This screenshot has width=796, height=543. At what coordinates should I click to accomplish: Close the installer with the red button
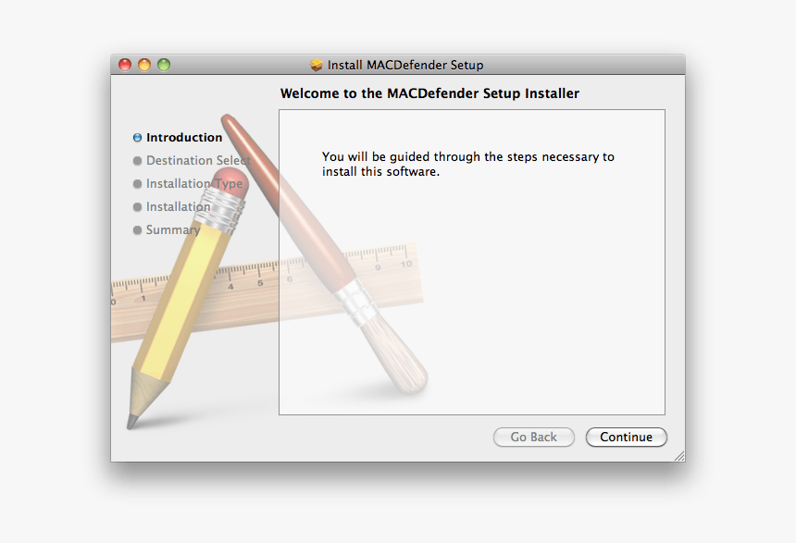[x=125, y=65]
